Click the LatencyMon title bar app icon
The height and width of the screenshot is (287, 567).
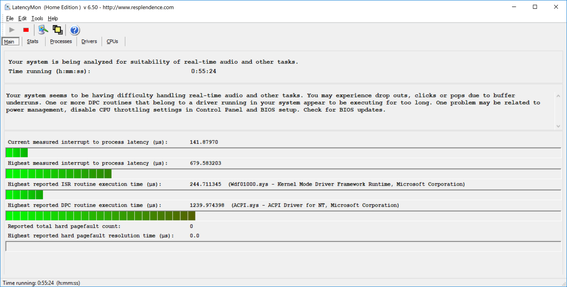click(7, 7)
